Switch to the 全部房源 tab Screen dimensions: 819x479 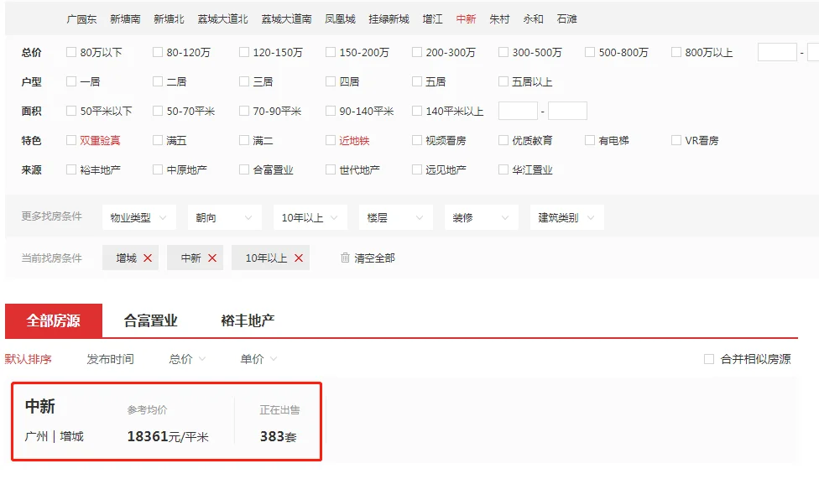(54, 320)
